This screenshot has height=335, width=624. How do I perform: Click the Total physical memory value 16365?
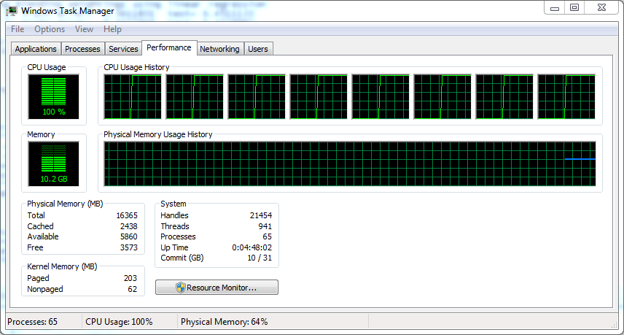tap(127, 215)
